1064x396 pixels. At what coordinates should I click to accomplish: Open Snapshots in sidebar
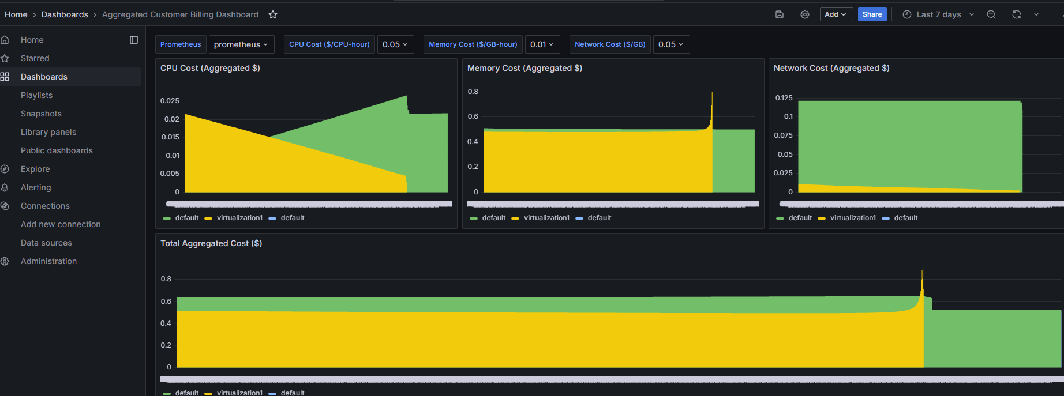41,114
